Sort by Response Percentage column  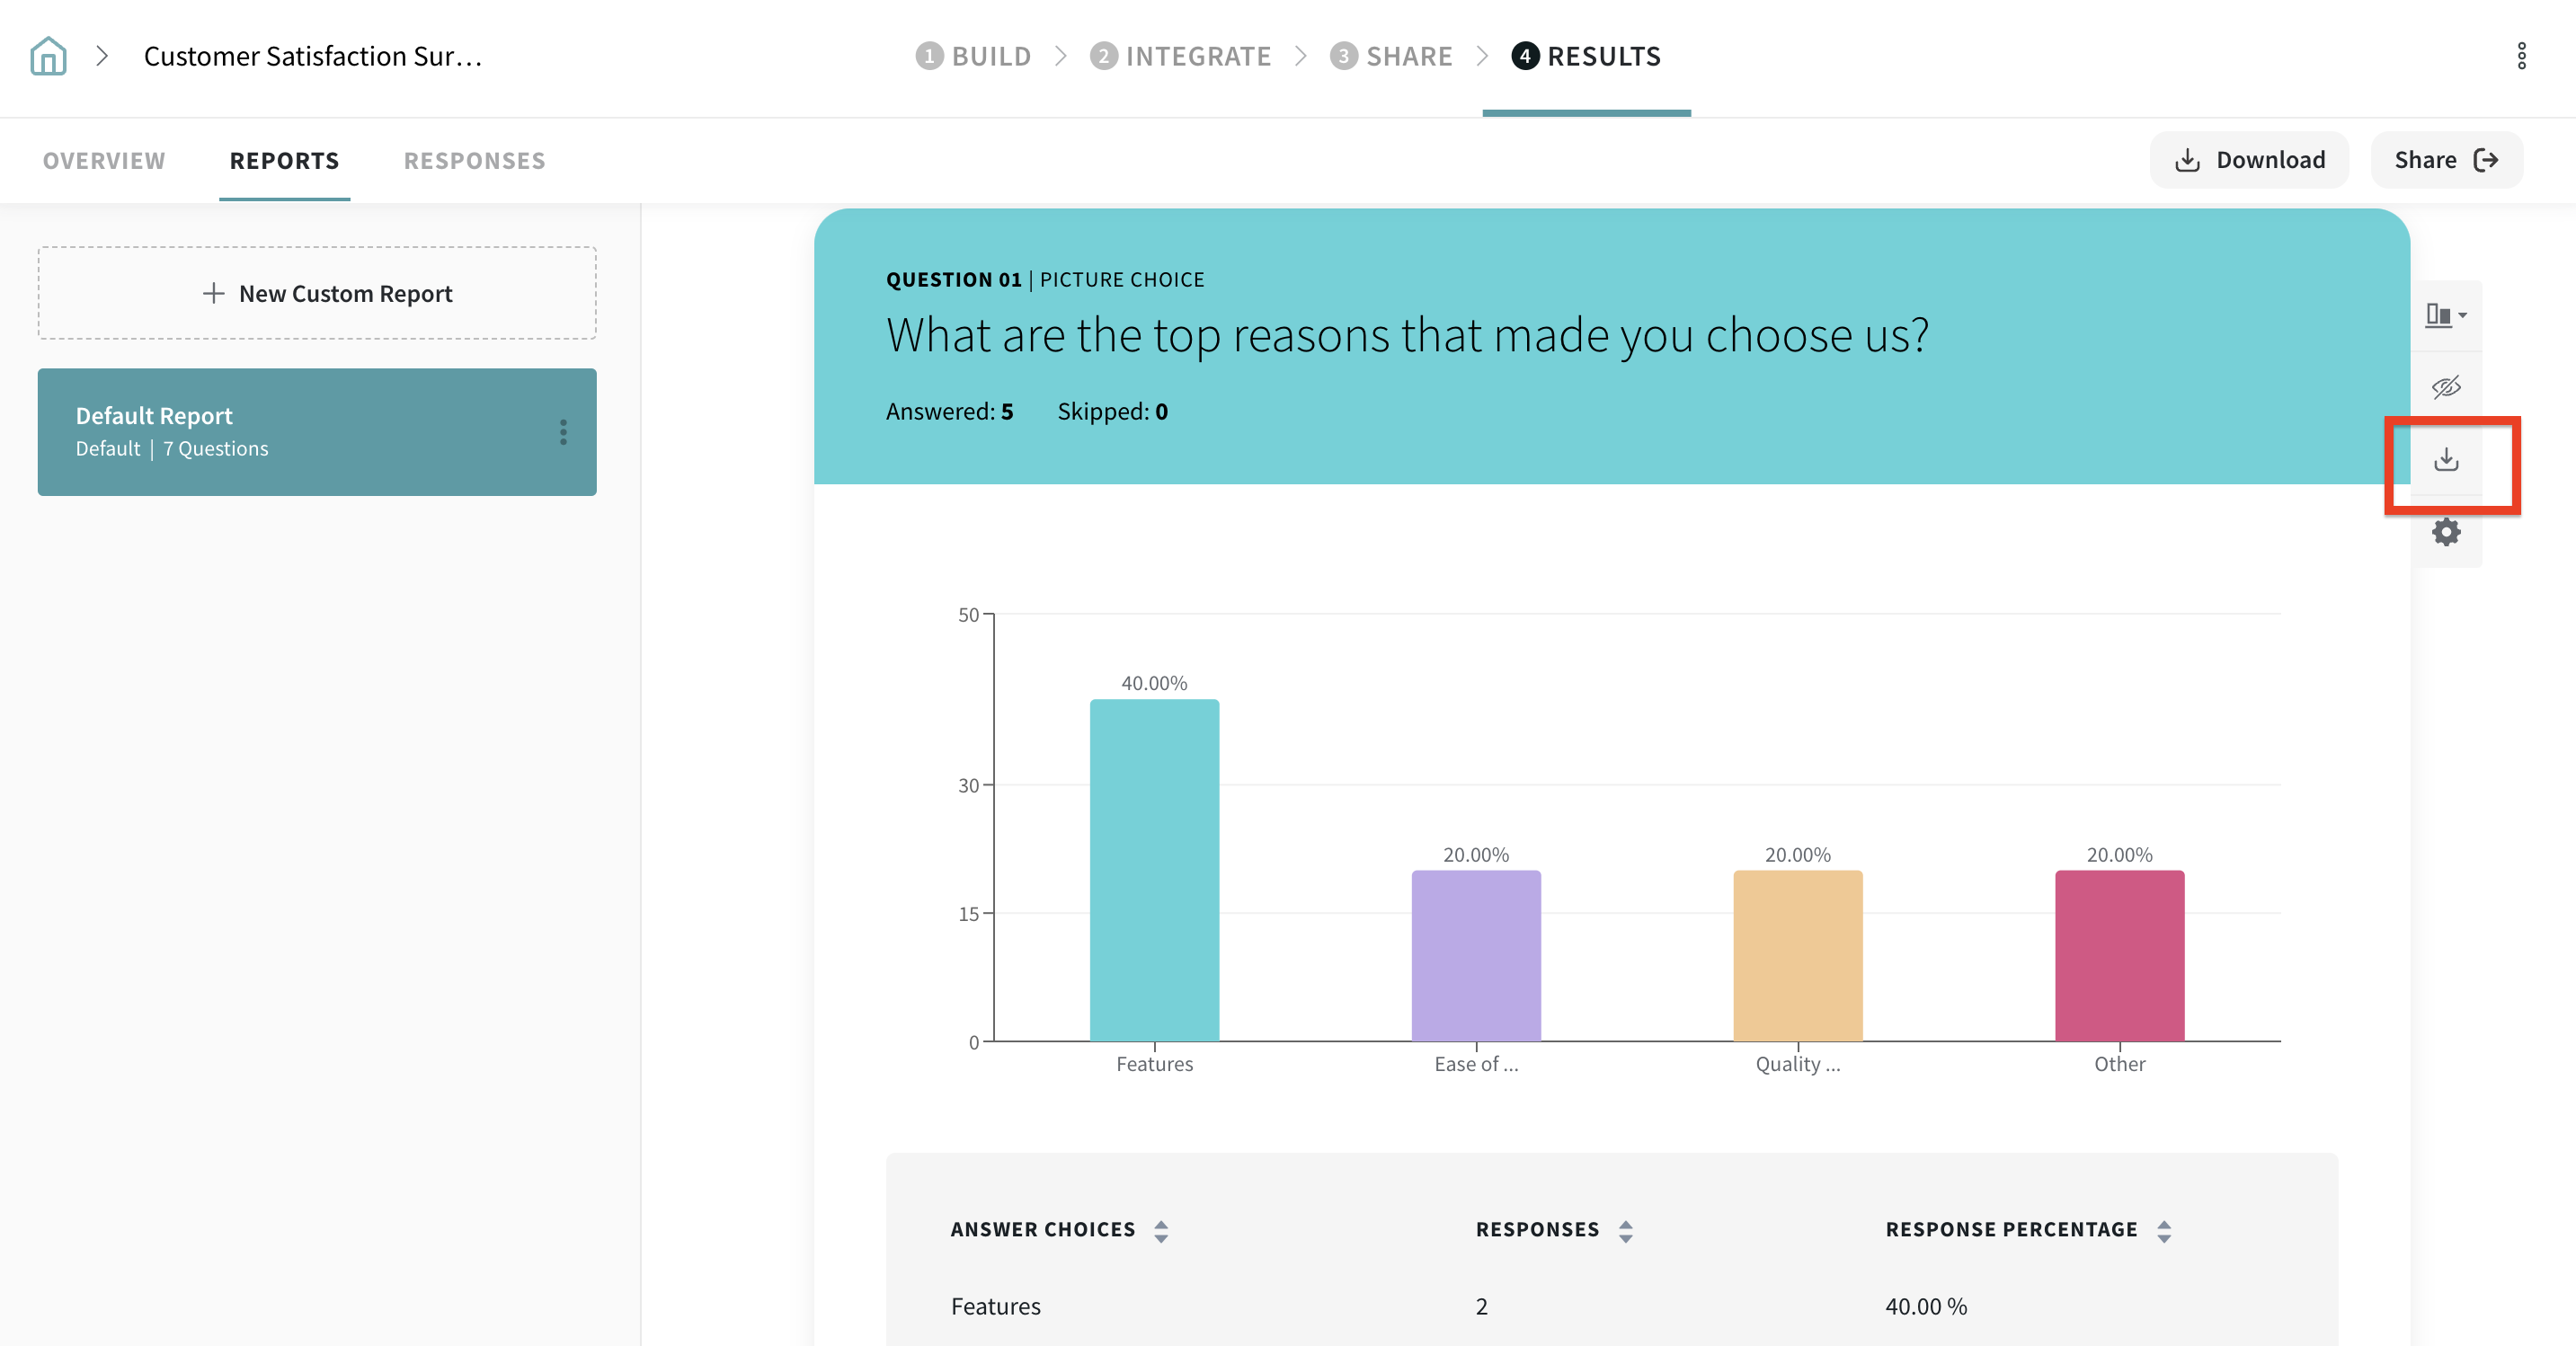point(2164,1231)
